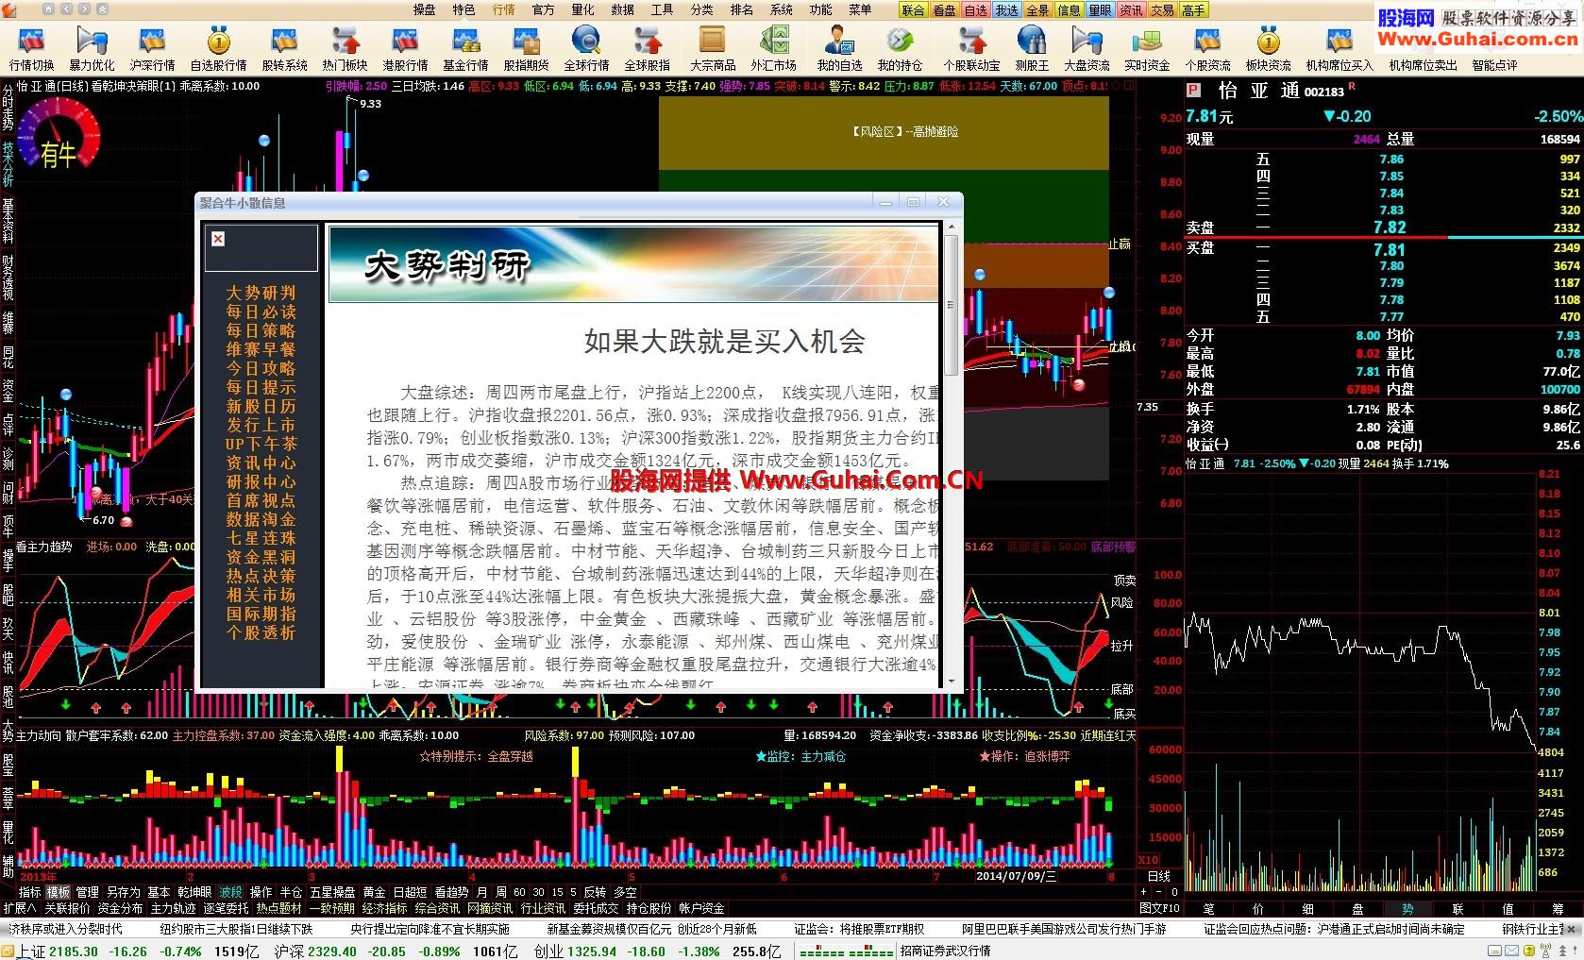Open 新股日历 in the dialog sidebar
1584x960 pixels.
pyautogui.click(x=261, y=406)
